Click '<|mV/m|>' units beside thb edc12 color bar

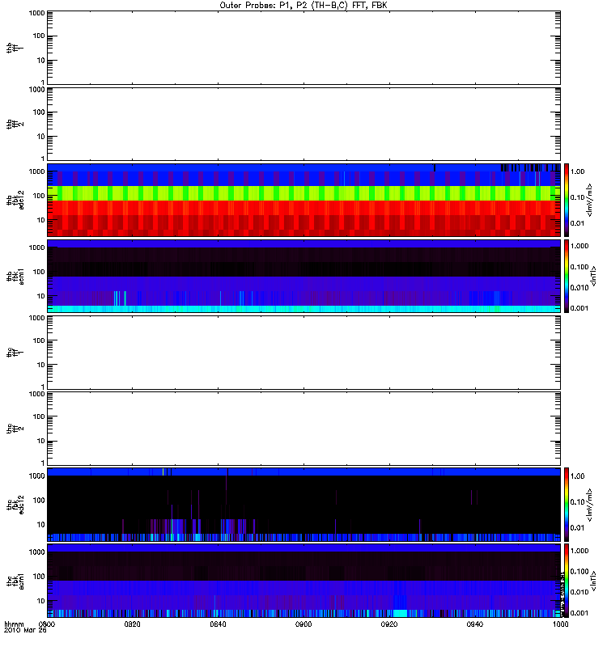coord(589,200)
